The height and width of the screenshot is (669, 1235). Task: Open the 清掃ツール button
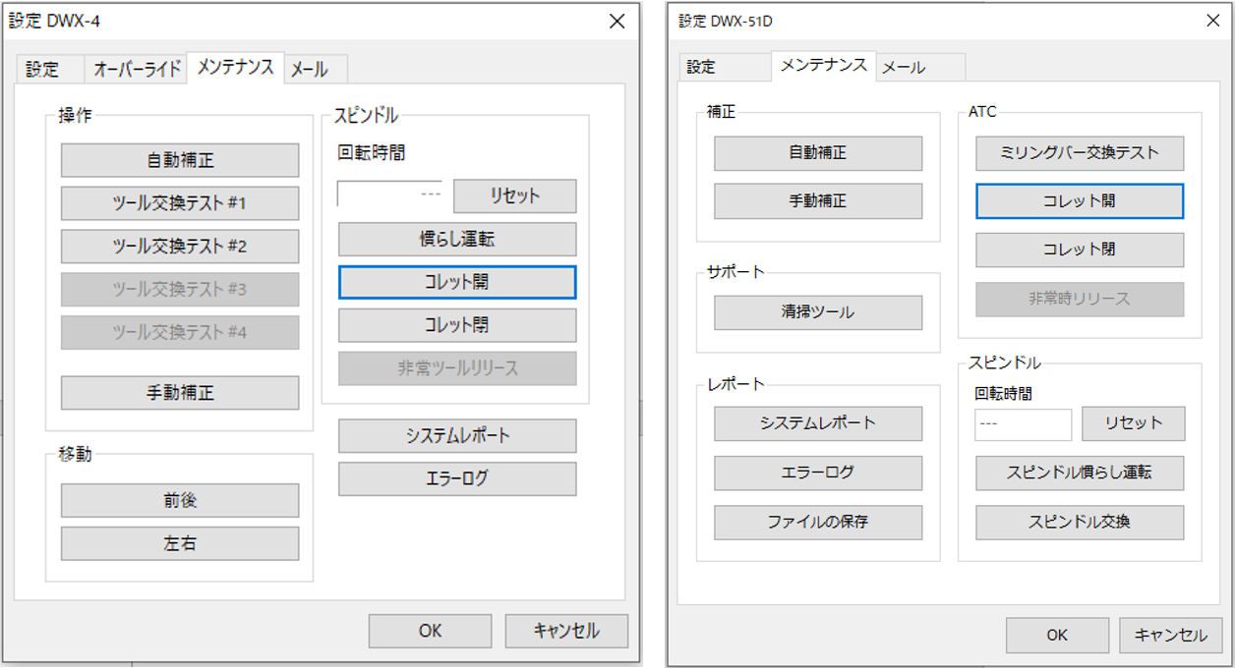coord(818,312)
